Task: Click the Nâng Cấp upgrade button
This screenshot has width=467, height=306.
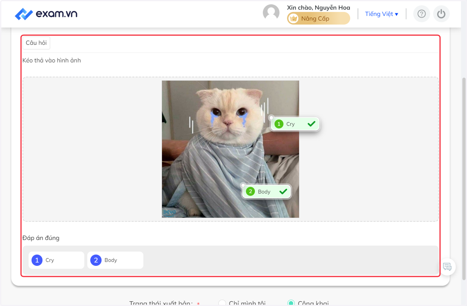Action: 319,18
